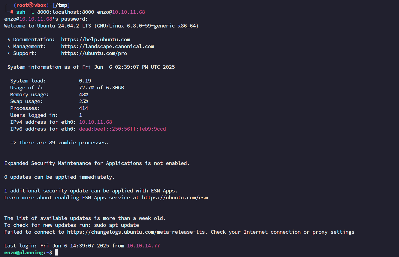The height and width of the screenshot is (257, 399).
Task: Open the ubuntu.com/esm link
Action: coord(175,198)
